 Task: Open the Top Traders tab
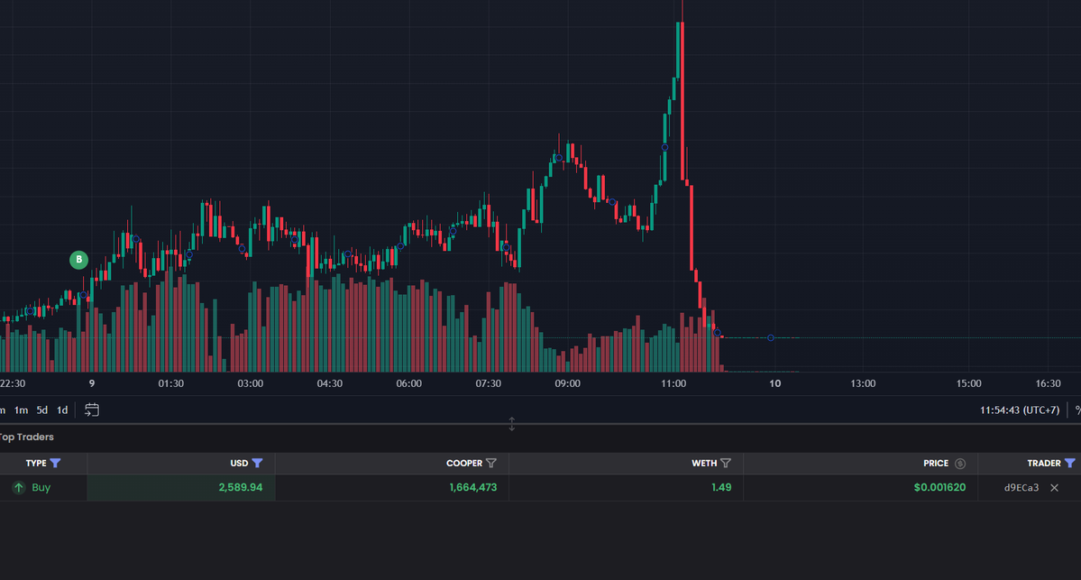click(26, 437)
